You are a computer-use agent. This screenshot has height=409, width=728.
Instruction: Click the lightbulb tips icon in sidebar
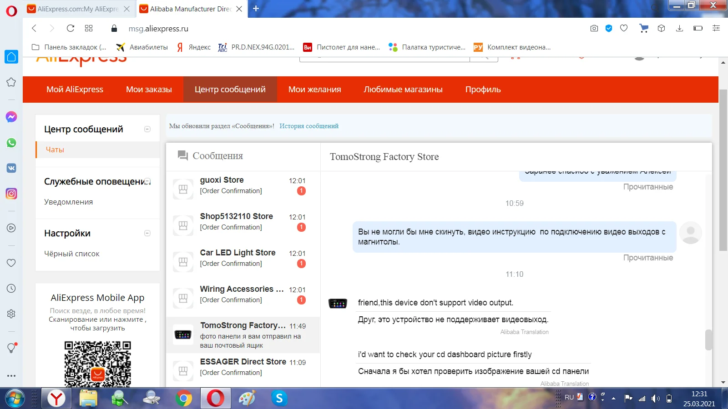pos(11,348)
